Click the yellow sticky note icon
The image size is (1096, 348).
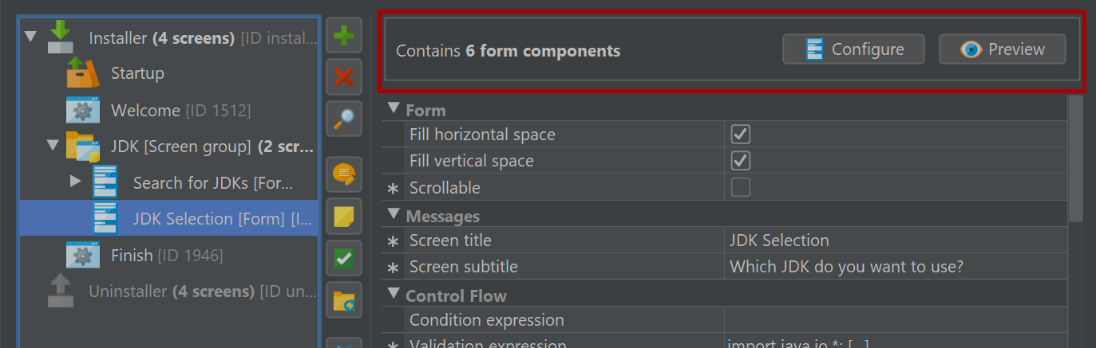[344, 216]
